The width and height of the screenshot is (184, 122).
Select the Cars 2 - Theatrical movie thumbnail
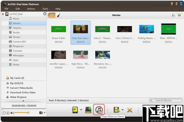coord(103,29)
